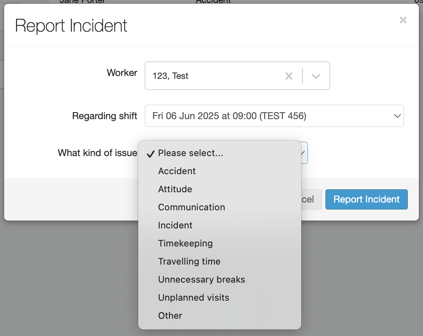Open the Regarding shift dropdown
Viewport: 423px width, 336px height.
click(274, 116)
